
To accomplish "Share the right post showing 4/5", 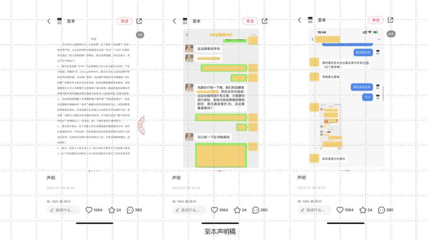I will 391,20.
